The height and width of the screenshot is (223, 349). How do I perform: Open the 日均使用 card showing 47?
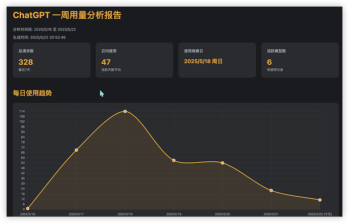coord(134,60)
